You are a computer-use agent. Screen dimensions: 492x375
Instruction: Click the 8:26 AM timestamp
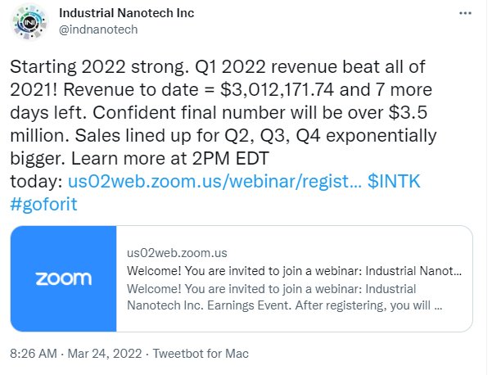[34, 354]
